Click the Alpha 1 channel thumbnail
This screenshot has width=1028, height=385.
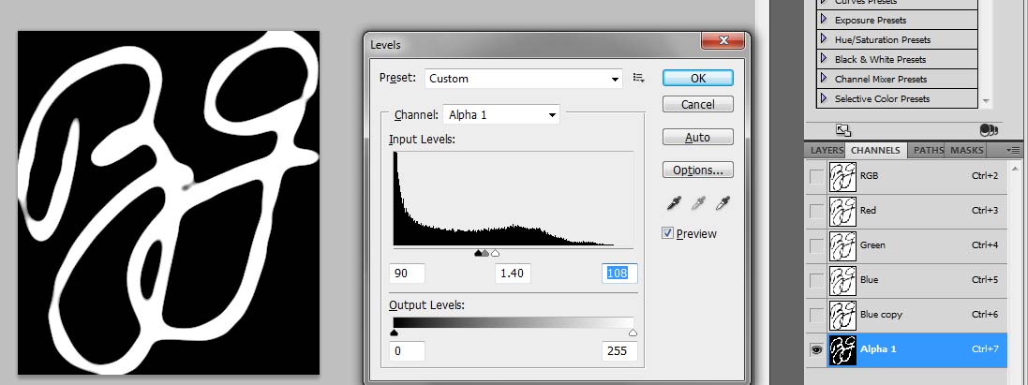point(842,349)
